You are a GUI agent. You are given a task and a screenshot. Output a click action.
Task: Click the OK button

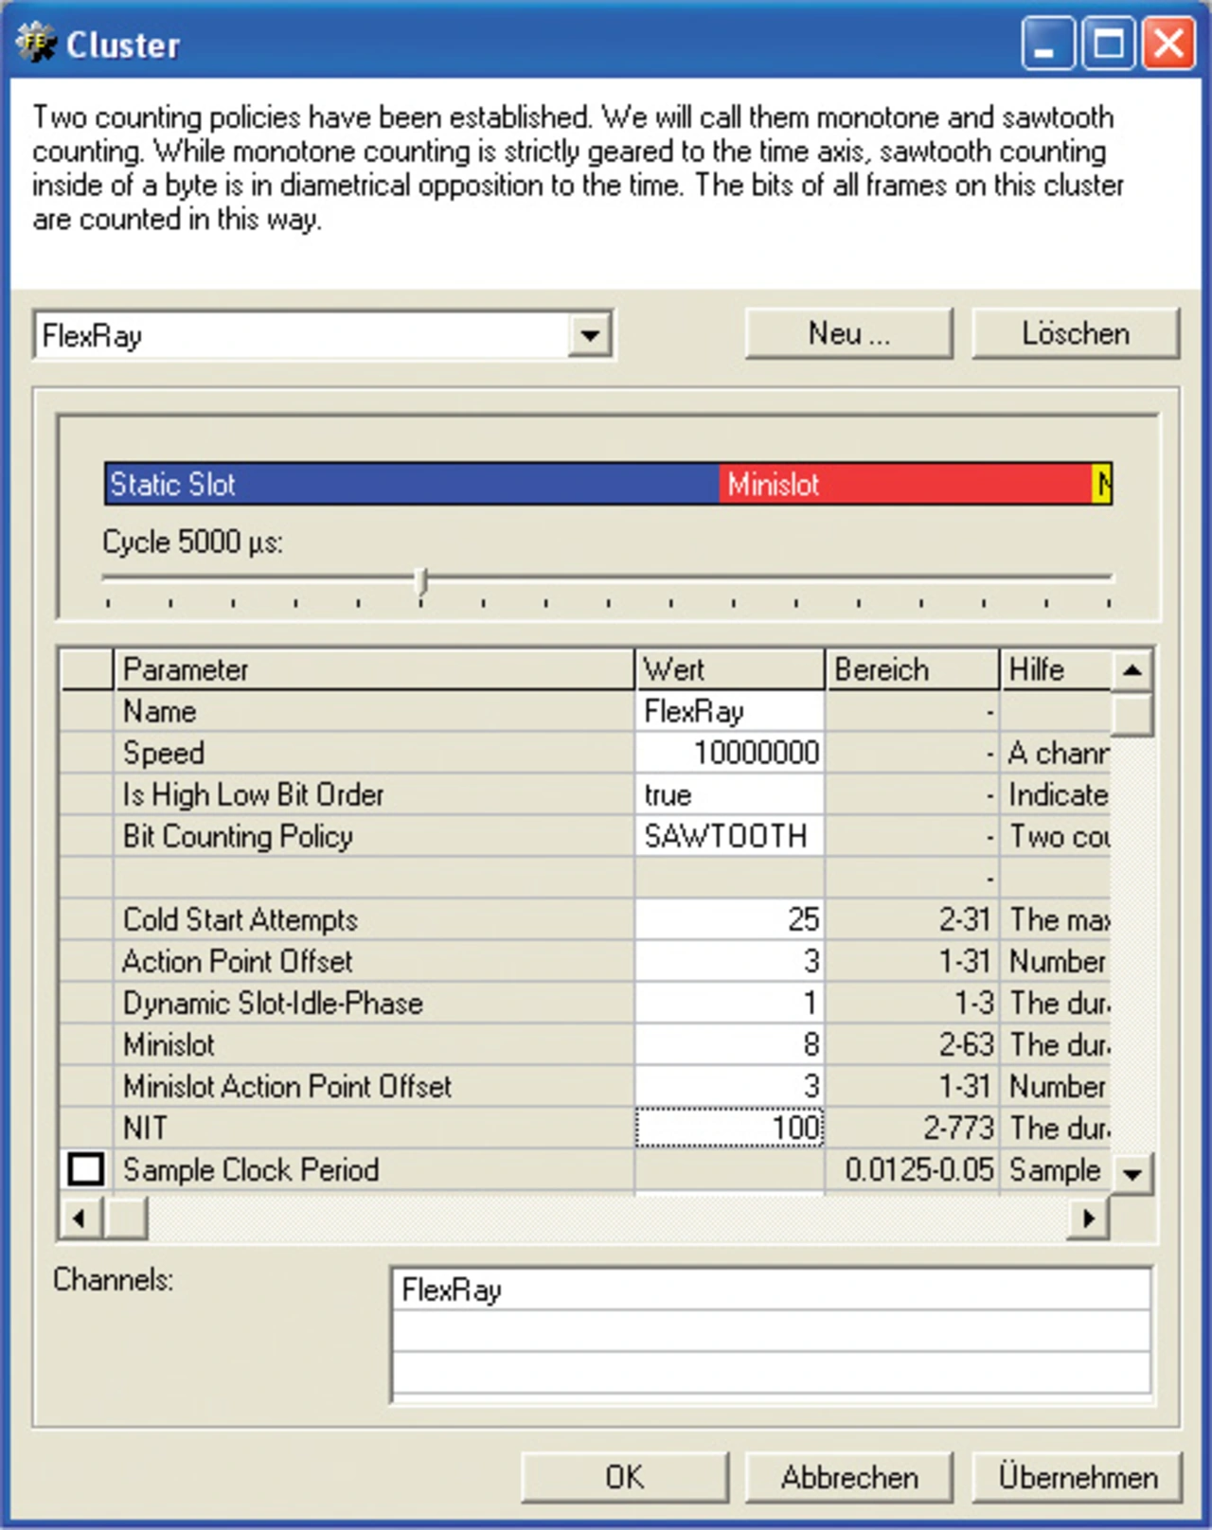625,1477
